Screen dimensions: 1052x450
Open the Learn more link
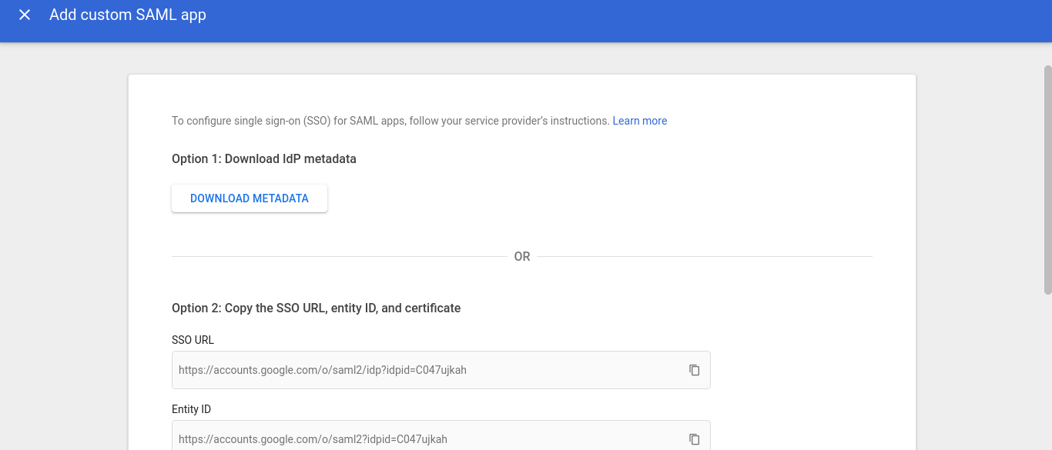pyautogui.click(x=640, y=121)
